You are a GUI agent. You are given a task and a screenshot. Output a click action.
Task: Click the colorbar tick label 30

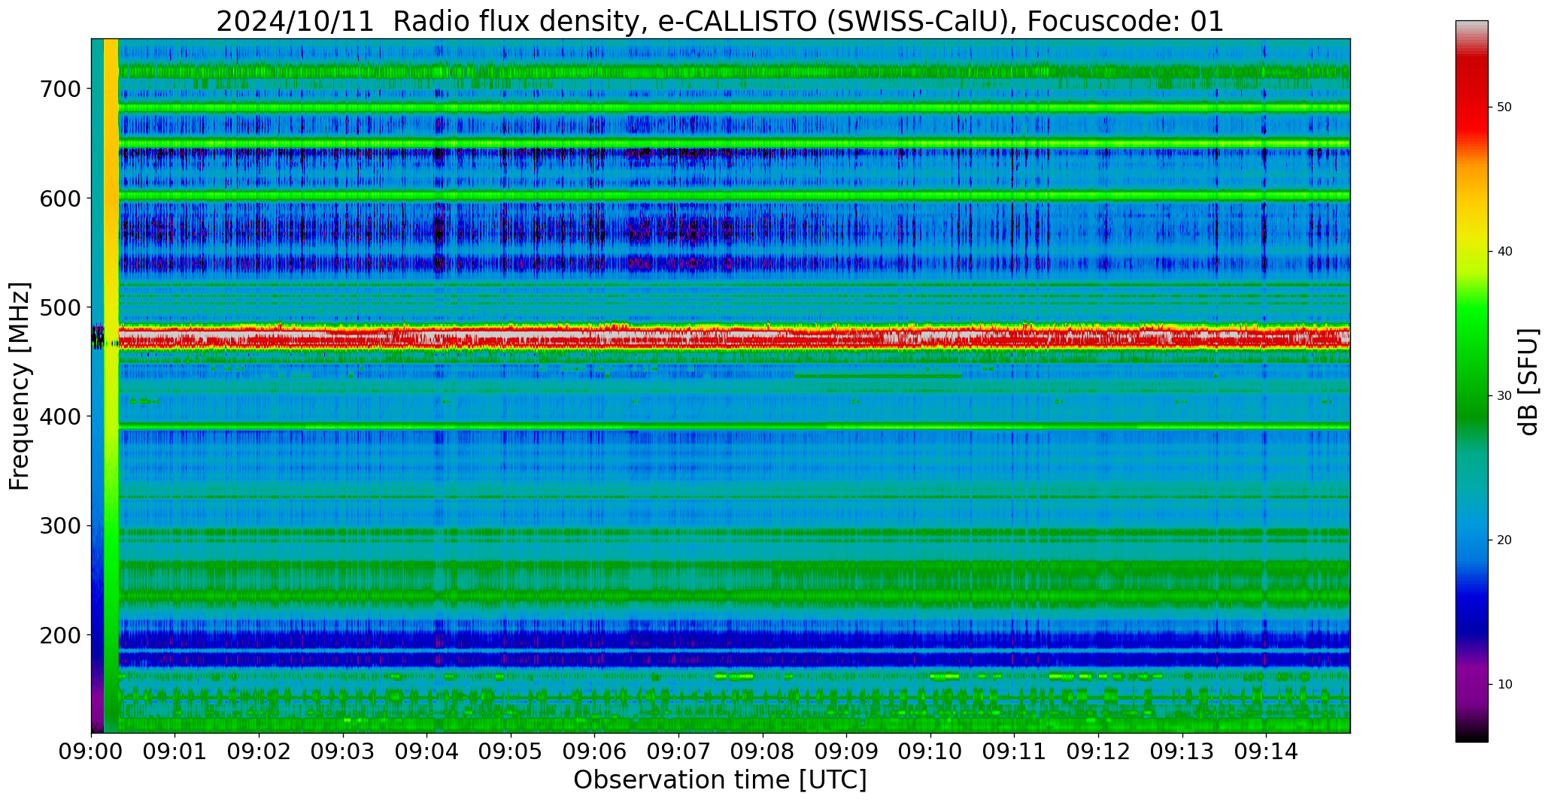(x=1504, y=396)
